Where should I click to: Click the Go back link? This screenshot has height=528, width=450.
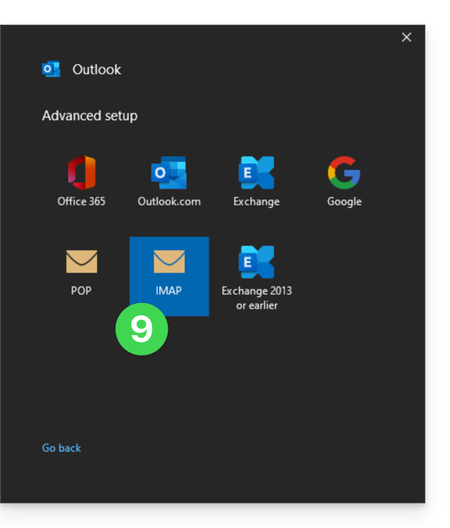62,448
